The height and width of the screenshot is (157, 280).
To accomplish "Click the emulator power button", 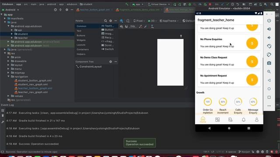I will (269, 20).
